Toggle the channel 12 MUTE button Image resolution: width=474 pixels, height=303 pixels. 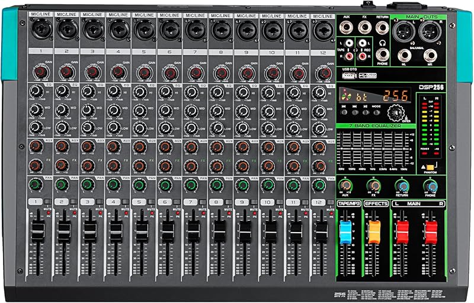coord(331,202)
